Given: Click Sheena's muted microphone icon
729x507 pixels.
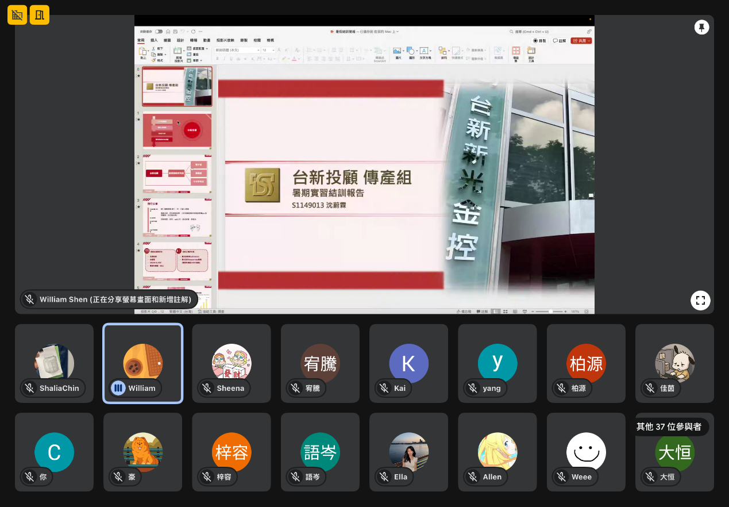Looking at the screenshot, I should (x=207, y=388).
